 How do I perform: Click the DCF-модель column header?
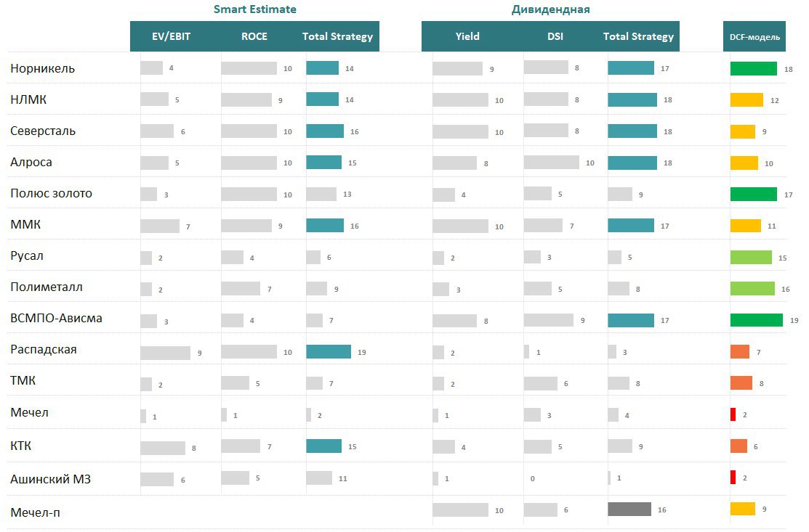coord(754,36)
